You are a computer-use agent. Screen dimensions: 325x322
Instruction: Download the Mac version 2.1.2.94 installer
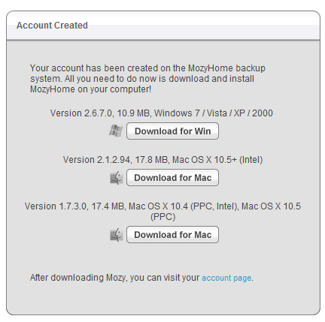172,178
